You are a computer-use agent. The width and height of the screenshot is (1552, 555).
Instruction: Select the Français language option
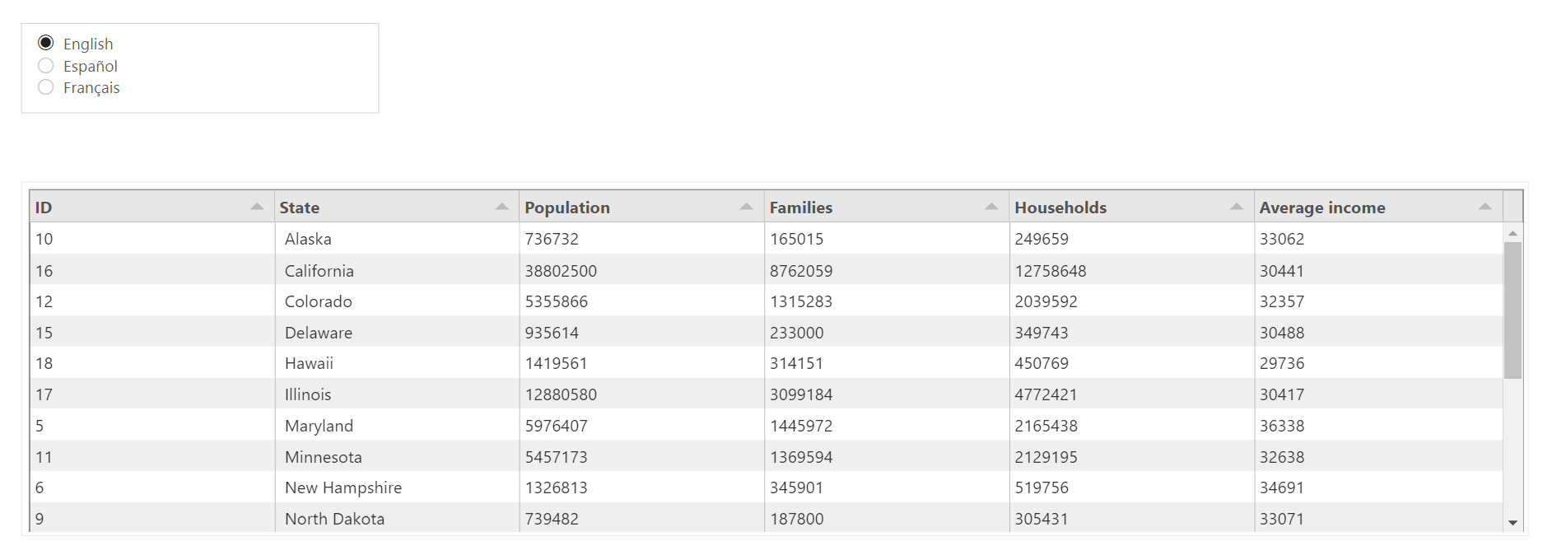pos(46,86)
